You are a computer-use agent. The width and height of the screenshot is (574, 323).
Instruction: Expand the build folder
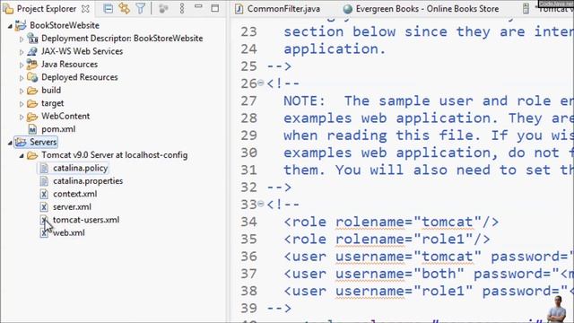click(x=22, y=91)
